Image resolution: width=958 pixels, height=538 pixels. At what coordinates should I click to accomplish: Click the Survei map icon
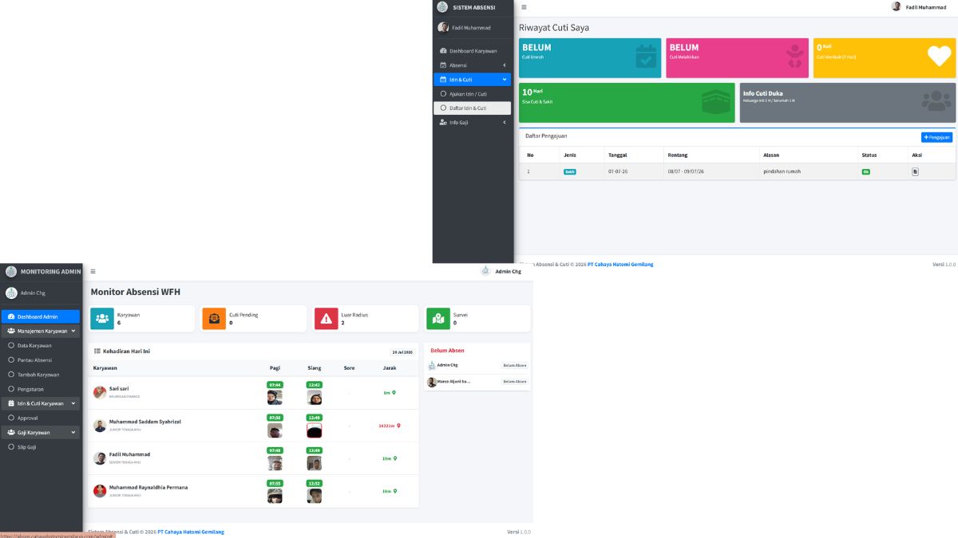click(438, 319)
